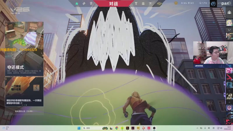The height and width of the screenshot is (131, 233).
Task: Click the 0/4 mission progress counter
Action: click(184, 3)
